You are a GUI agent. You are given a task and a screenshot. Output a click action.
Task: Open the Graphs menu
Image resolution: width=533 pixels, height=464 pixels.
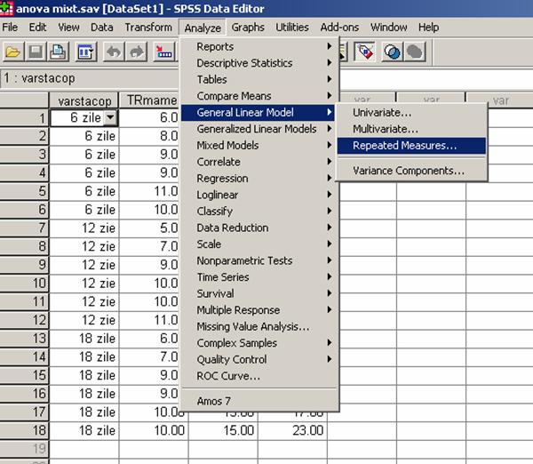coord(248,28)
